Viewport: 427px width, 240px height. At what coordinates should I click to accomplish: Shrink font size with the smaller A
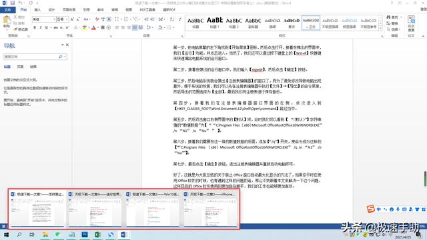point(78,19)
